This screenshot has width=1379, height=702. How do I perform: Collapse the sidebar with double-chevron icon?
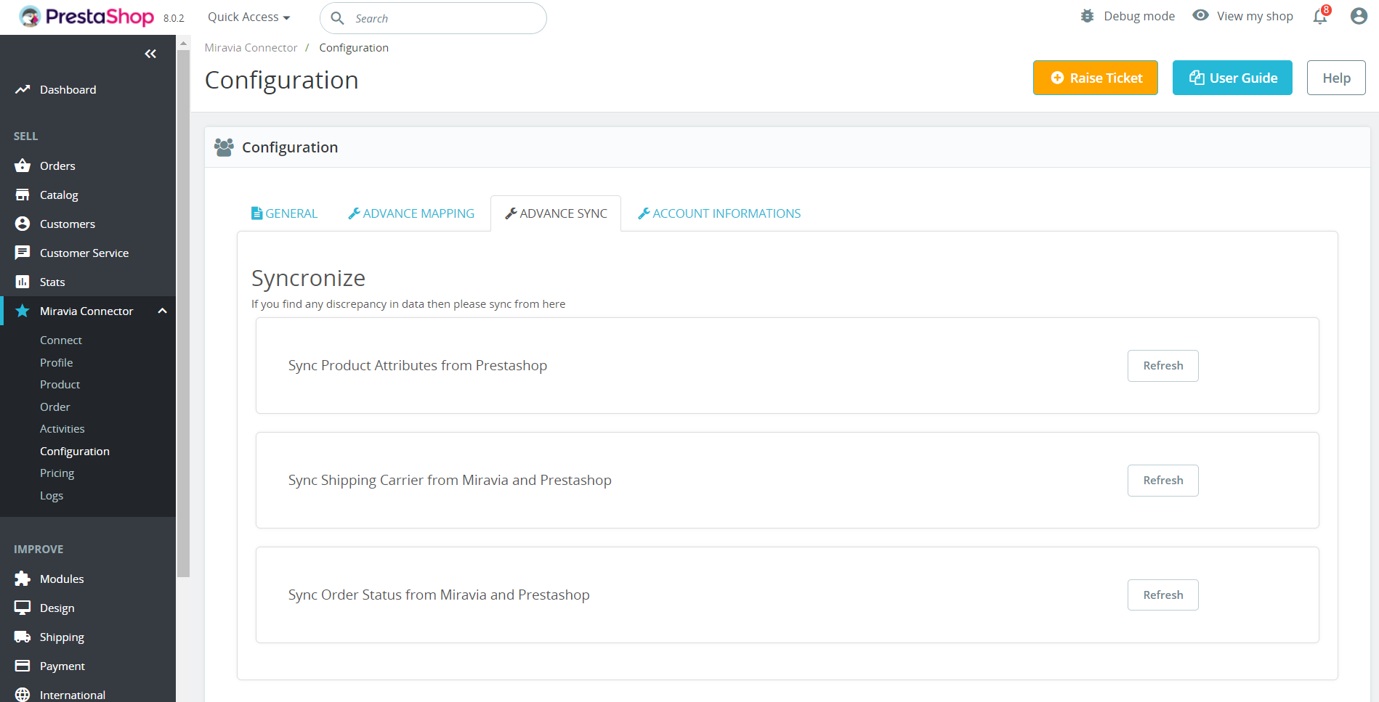(150, 54)
